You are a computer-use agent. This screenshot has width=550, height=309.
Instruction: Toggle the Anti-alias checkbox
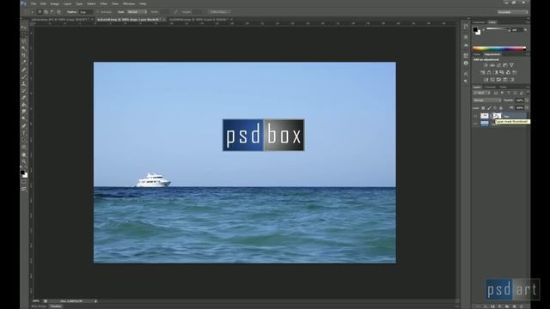(x=98, y=12)
